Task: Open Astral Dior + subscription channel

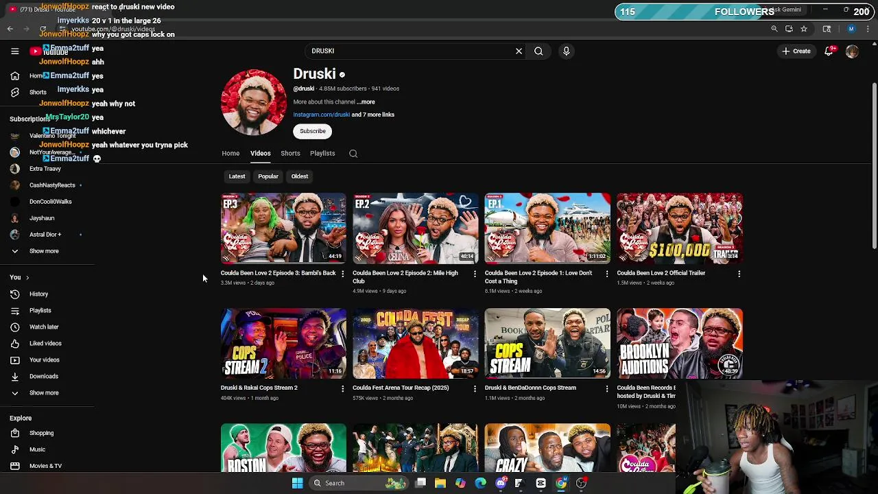Action: pyautogui.click(x=47, y=235)
